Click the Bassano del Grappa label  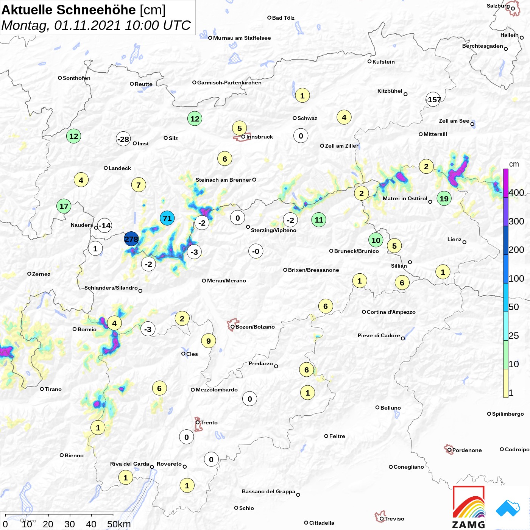[x=268, y=491]
